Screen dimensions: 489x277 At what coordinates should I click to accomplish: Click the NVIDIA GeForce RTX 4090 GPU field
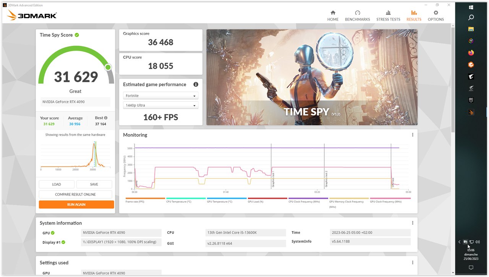click(x=121, y=233)
